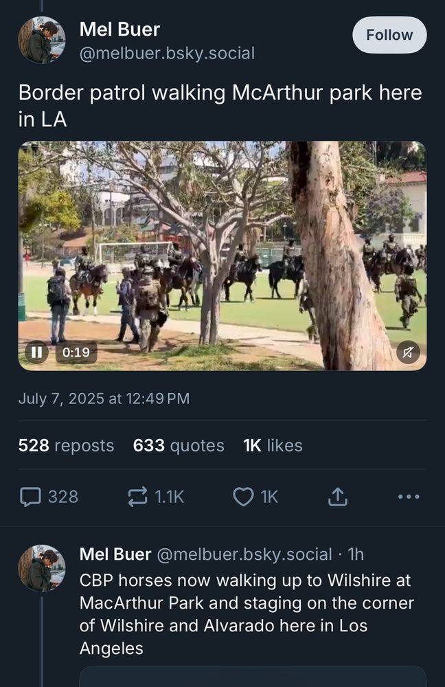Viewport: 445px width, 687px height.
Task: Open the July 7, 2025 timestamp
Action: [104, 398]
